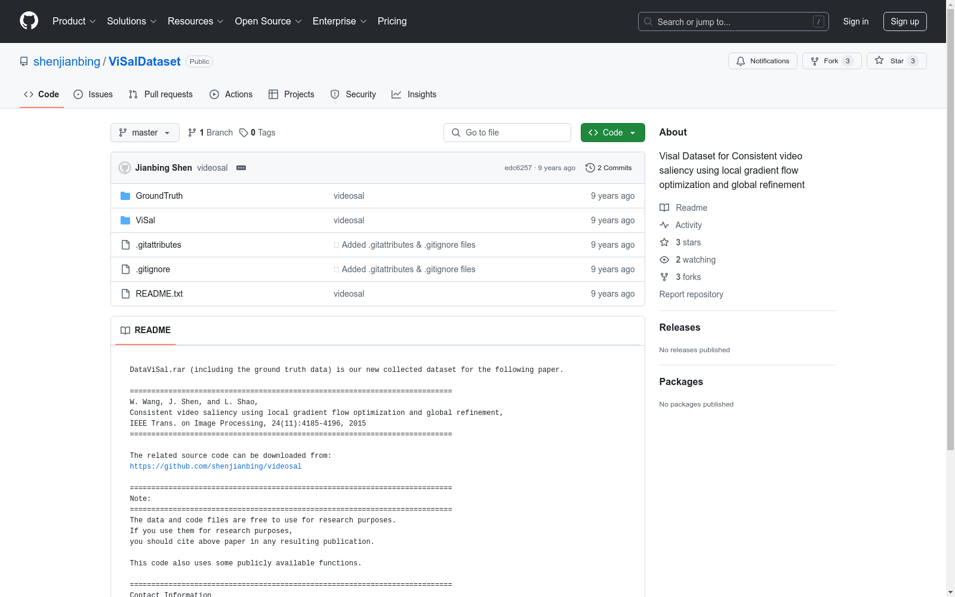Click the Packages heading link
The width and height of the screenshot is (955, 597).
pos(681,381)
